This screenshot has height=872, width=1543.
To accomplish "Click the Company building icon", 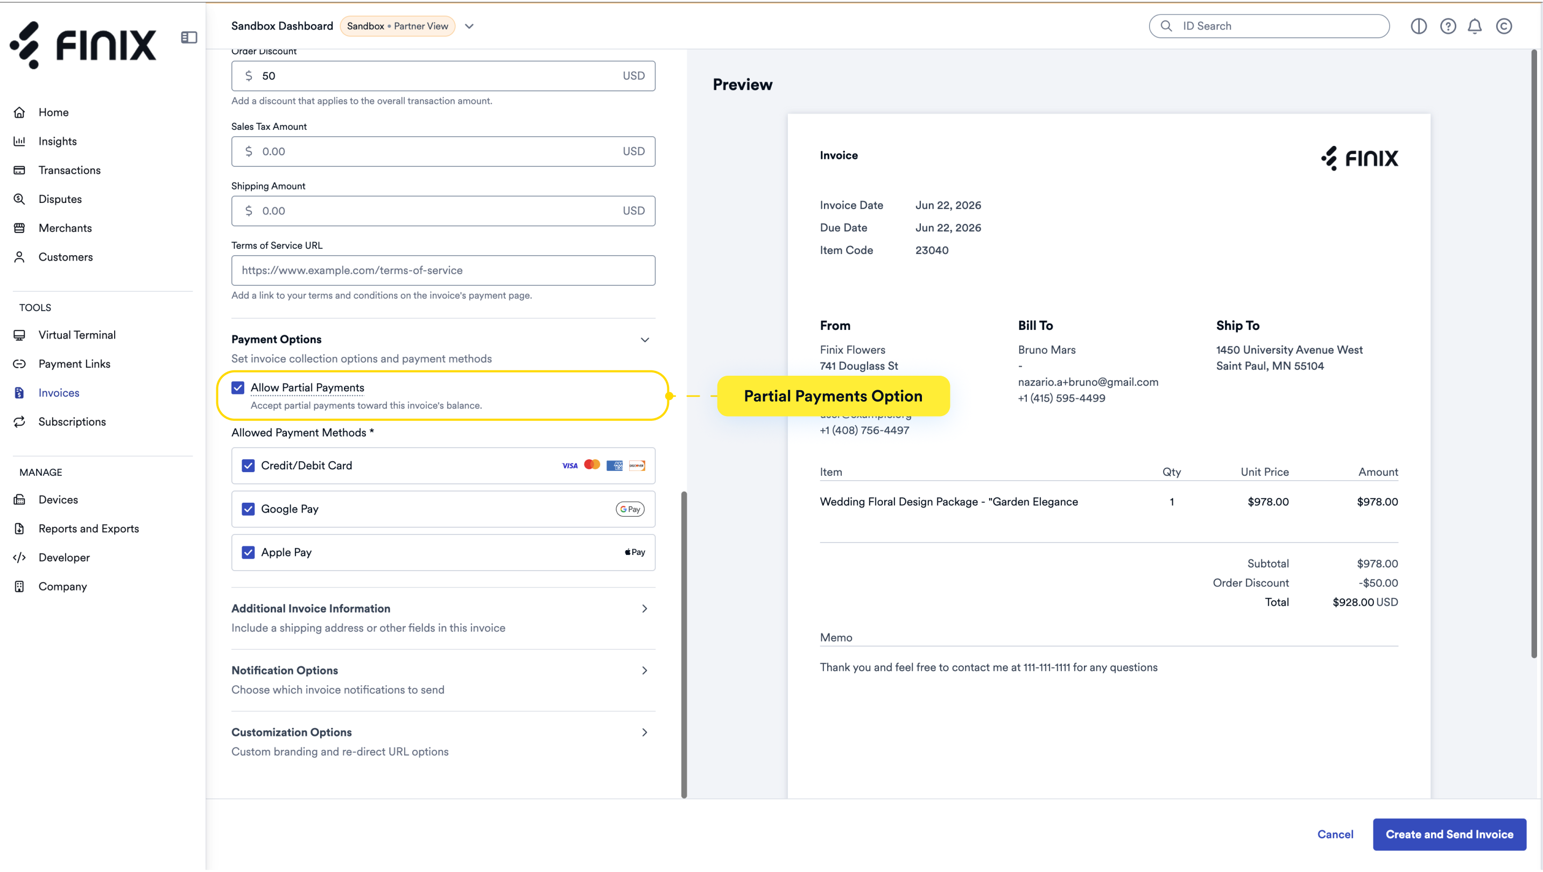I will point(20,586).
